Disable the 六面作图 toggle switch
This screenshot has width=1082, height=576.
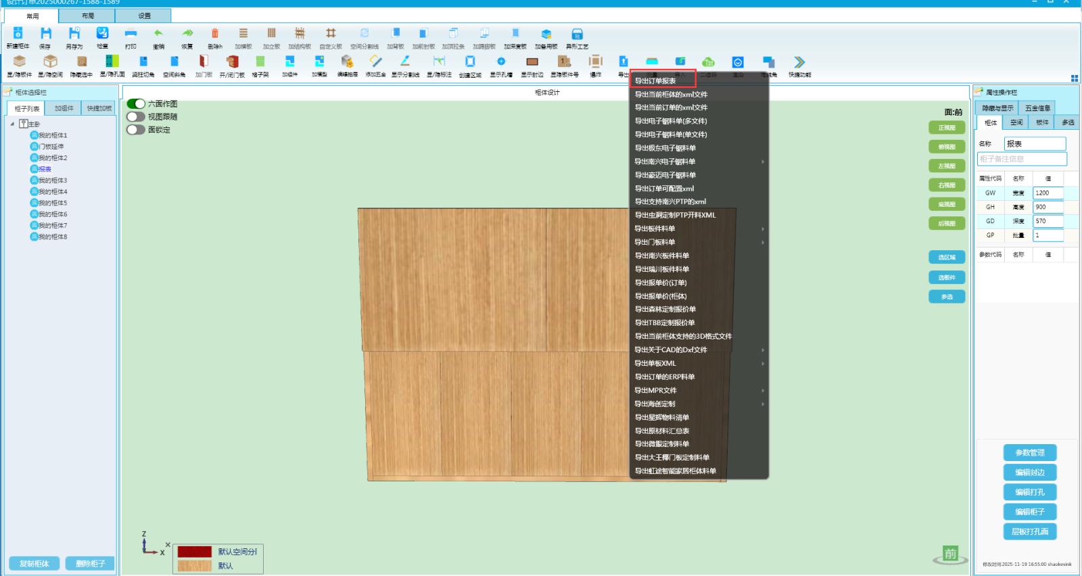pos(136,103)
